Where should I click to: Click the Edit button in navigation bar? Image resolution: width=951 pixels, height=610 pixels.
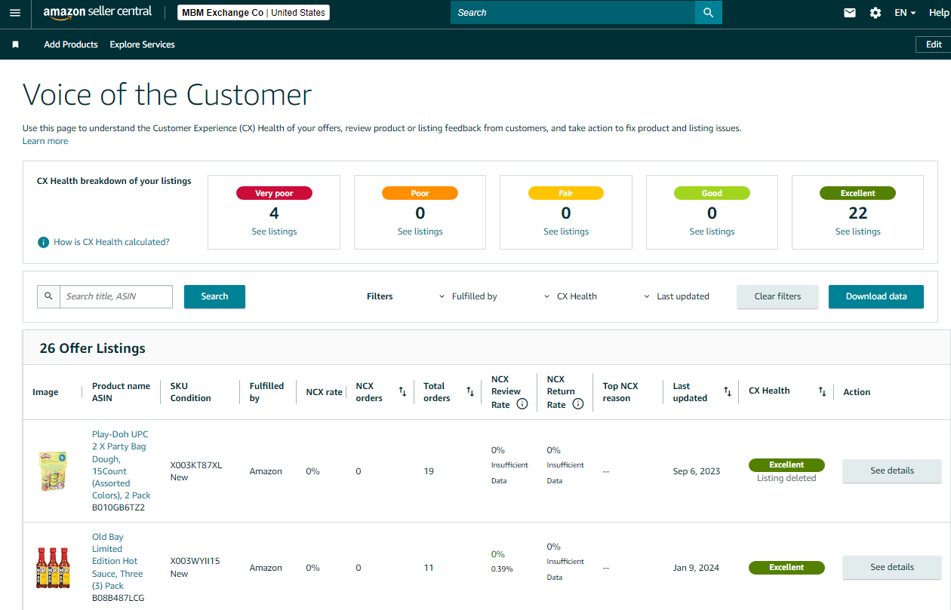click(x=934, y=44)
